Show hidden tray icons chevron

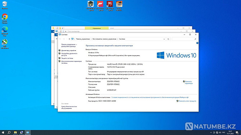click(x=211, y=132)
